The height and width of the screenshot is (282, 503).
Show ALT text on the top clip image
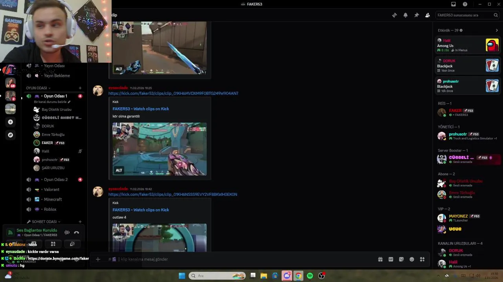point(119,69)
